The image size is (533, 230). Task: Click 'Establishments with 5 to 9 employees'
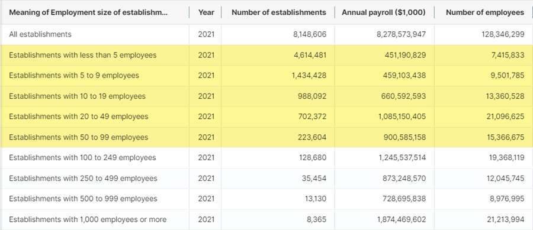74,75
